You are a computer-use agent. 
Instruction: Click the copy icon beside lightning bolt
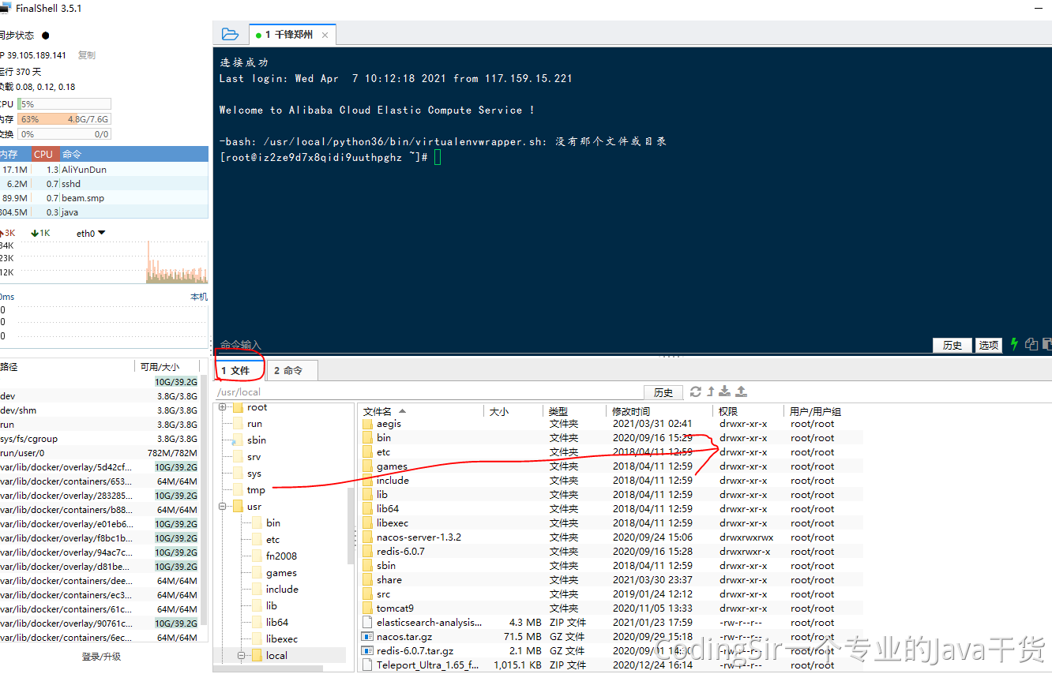[x=1031, y=344]
